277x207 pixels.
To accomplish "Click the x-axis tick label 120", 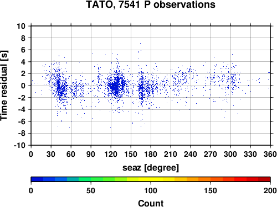I will 111,154.
